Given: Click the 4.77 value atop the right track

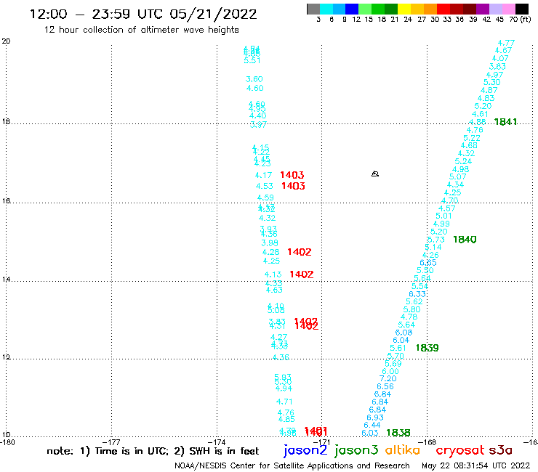Looking at the screenshot, I should point(506,43).
